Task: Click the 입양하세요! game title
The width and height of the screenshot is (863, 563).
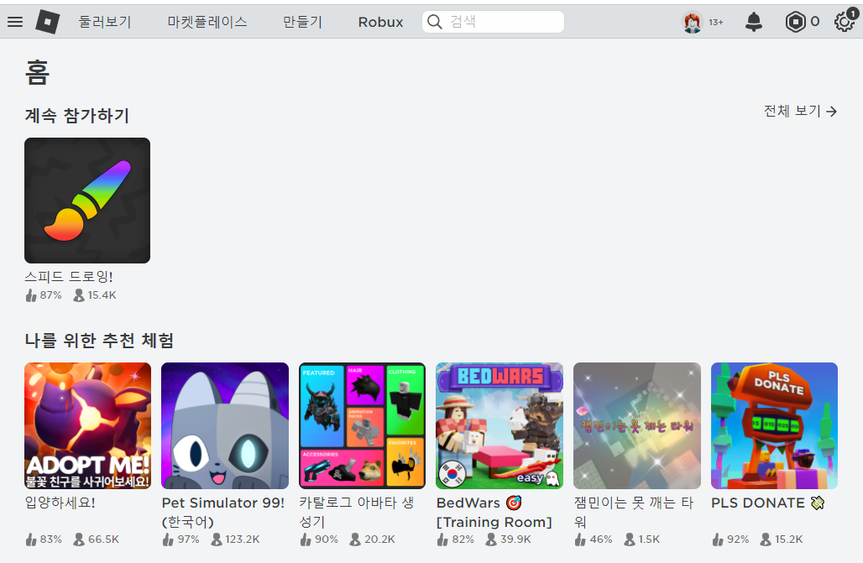Action: (60, 503)
